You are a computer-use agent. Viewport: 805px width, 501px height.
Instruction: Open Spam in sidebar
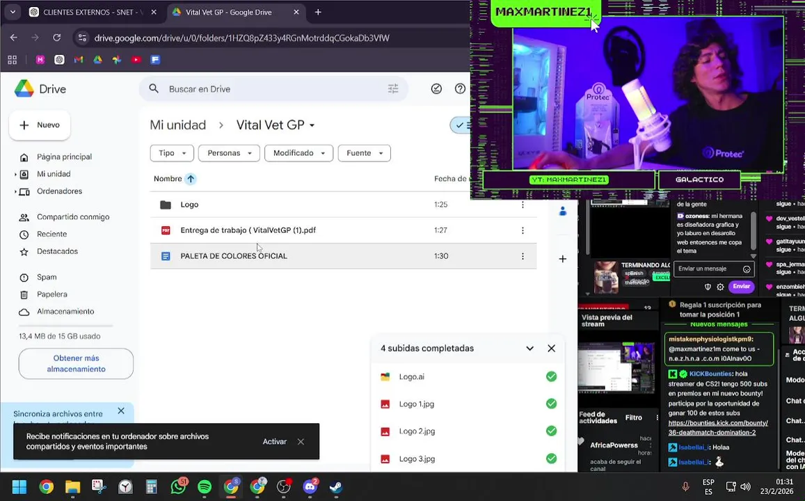click(47, 277)
